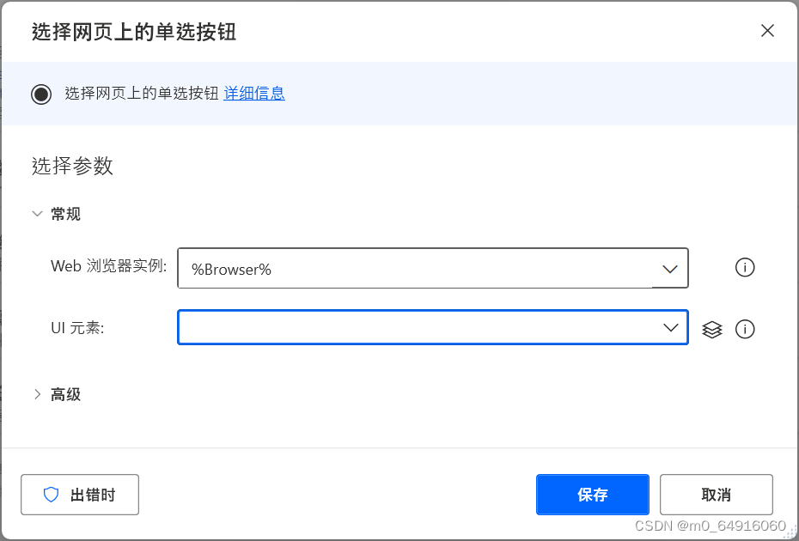Click the dropdown arrow of UI 元素
Screen dimensions: 799x541
pyautogui.click(x=669, y=328)
